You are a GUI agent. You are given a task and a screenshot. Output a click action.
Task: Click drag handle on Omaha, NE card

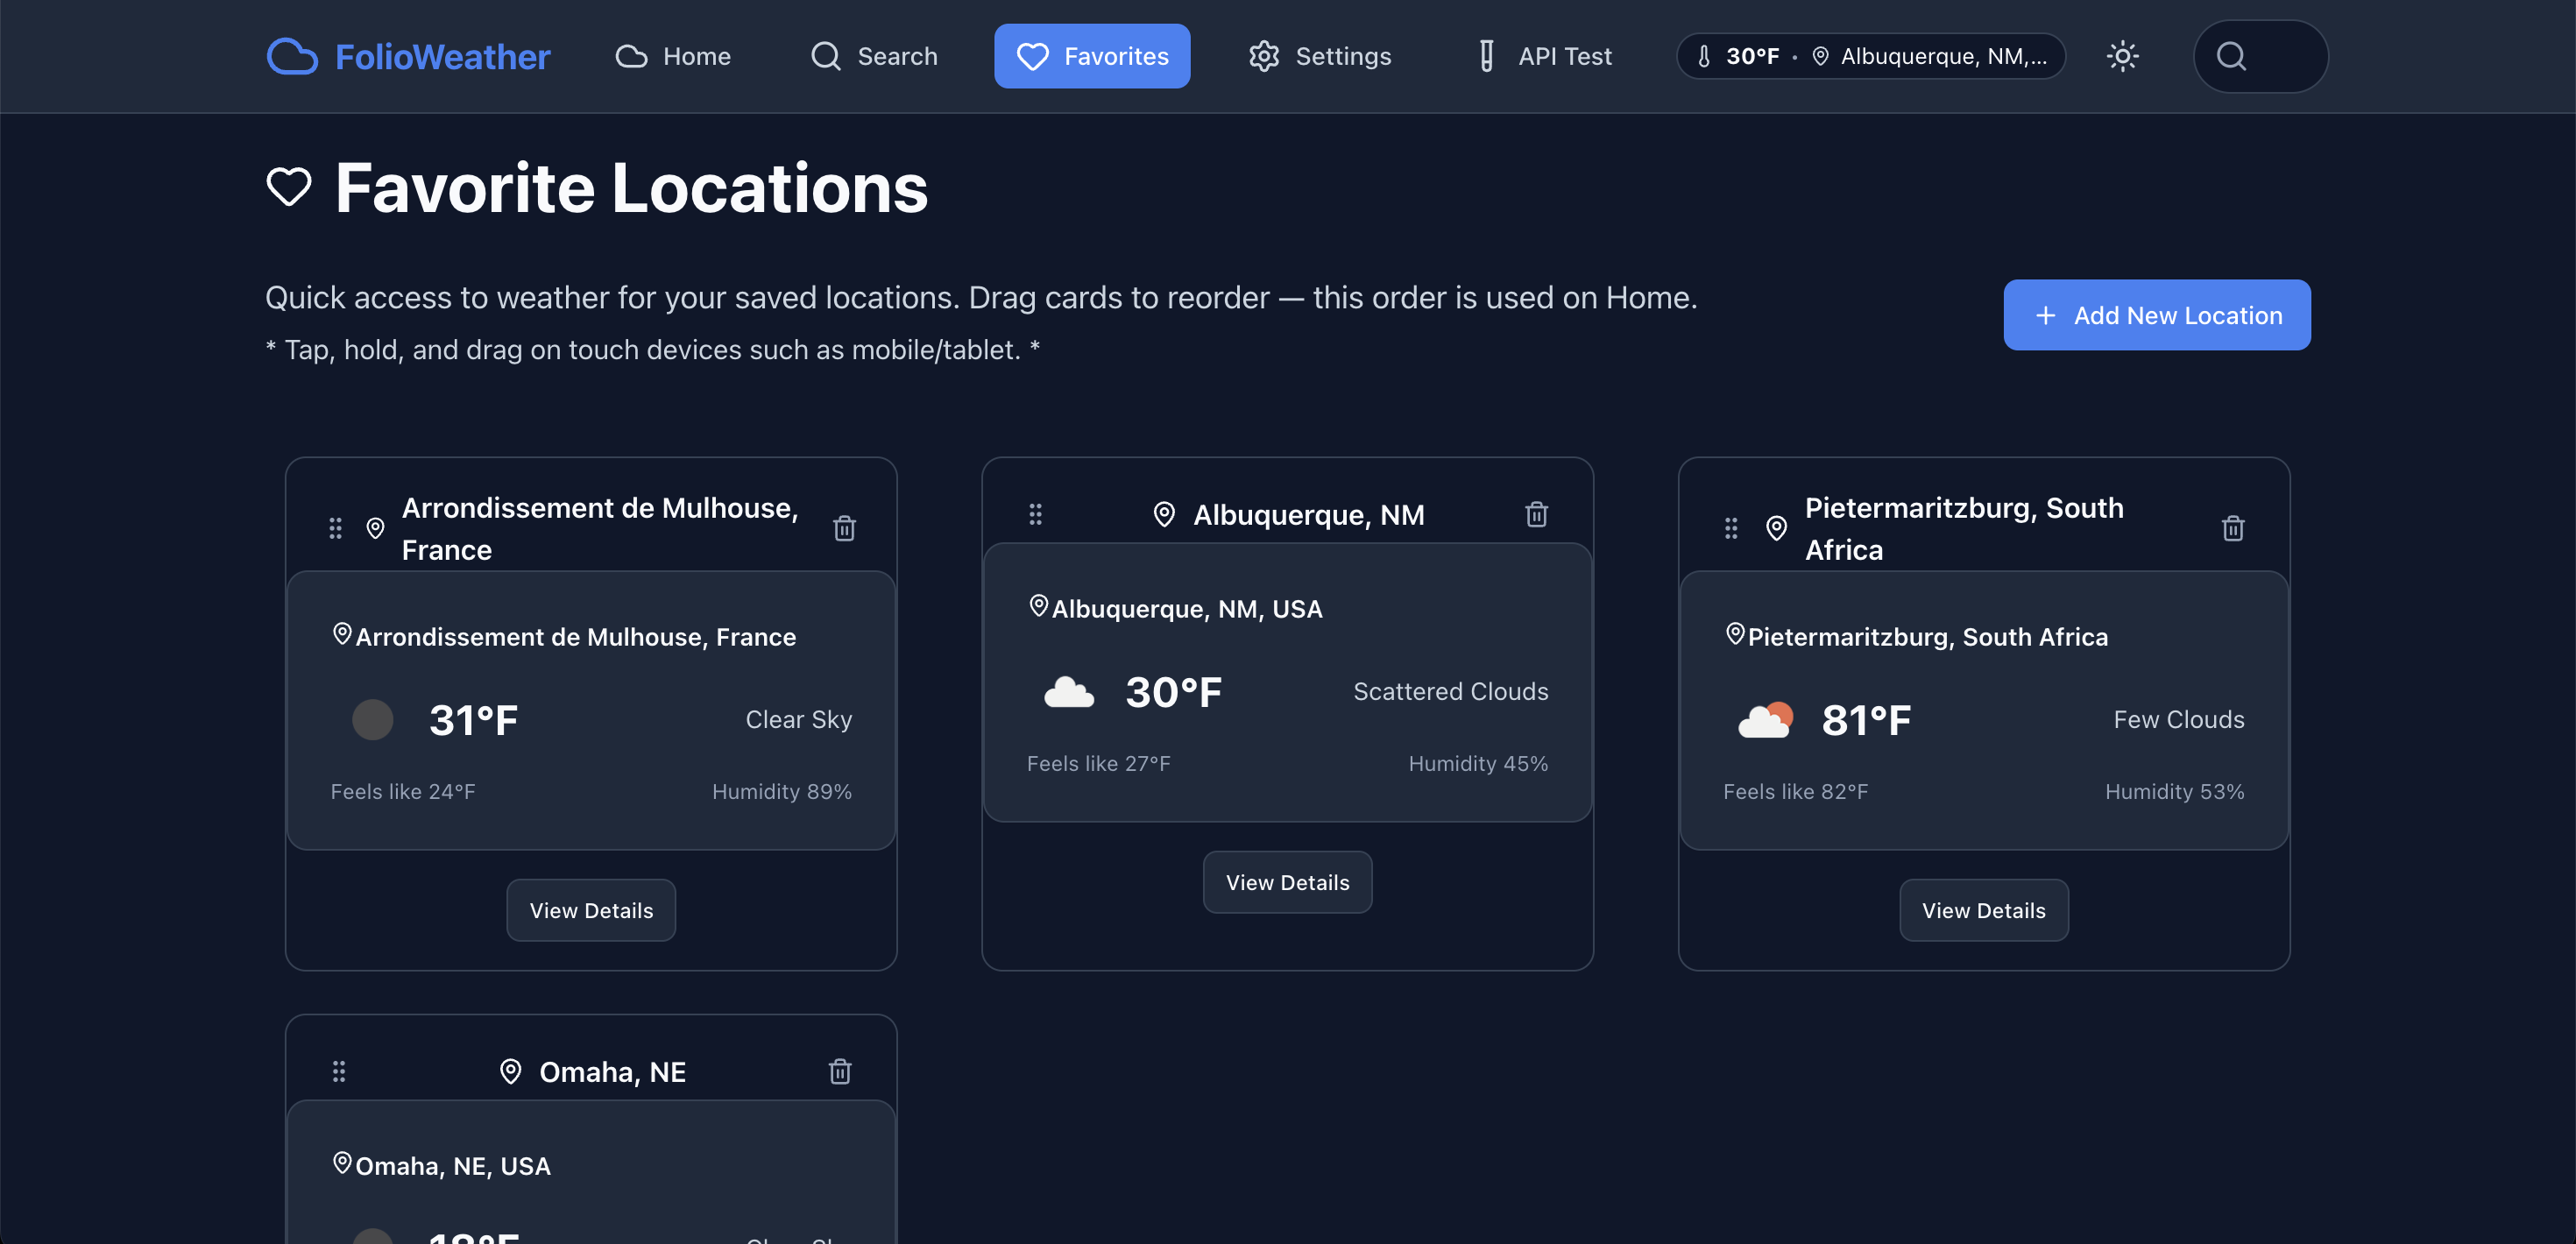pos(339,1072)
